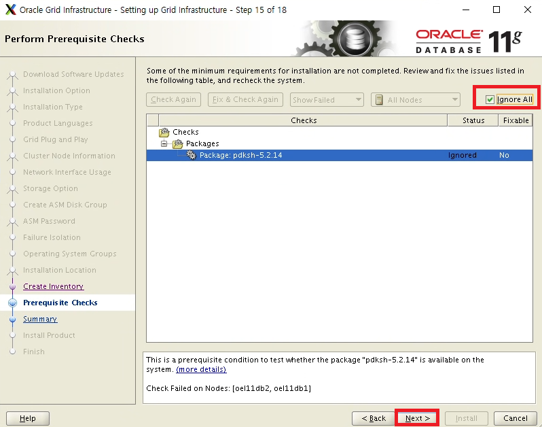Screen dimensions: 542x427
Task: Close the installer window
Action: pyautogui.click(x=528, y=10)
